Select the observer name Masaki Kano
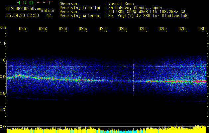Viewport: 209px width, 133px height. pyautogui.click(x=121, y=4)
